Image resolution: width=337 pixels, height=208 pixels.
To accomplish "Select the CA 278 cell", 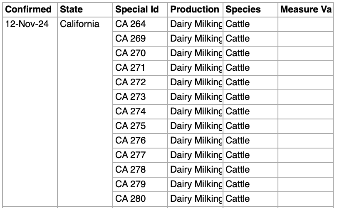I will [x=131, y=170].
